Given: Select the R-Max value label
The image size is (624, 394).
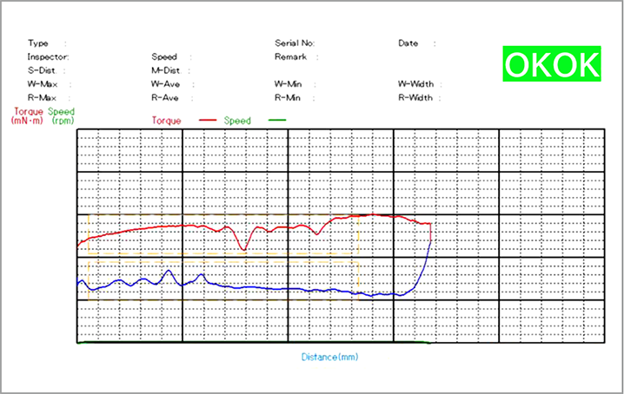Looking at the screenshot, I should 41,98.
